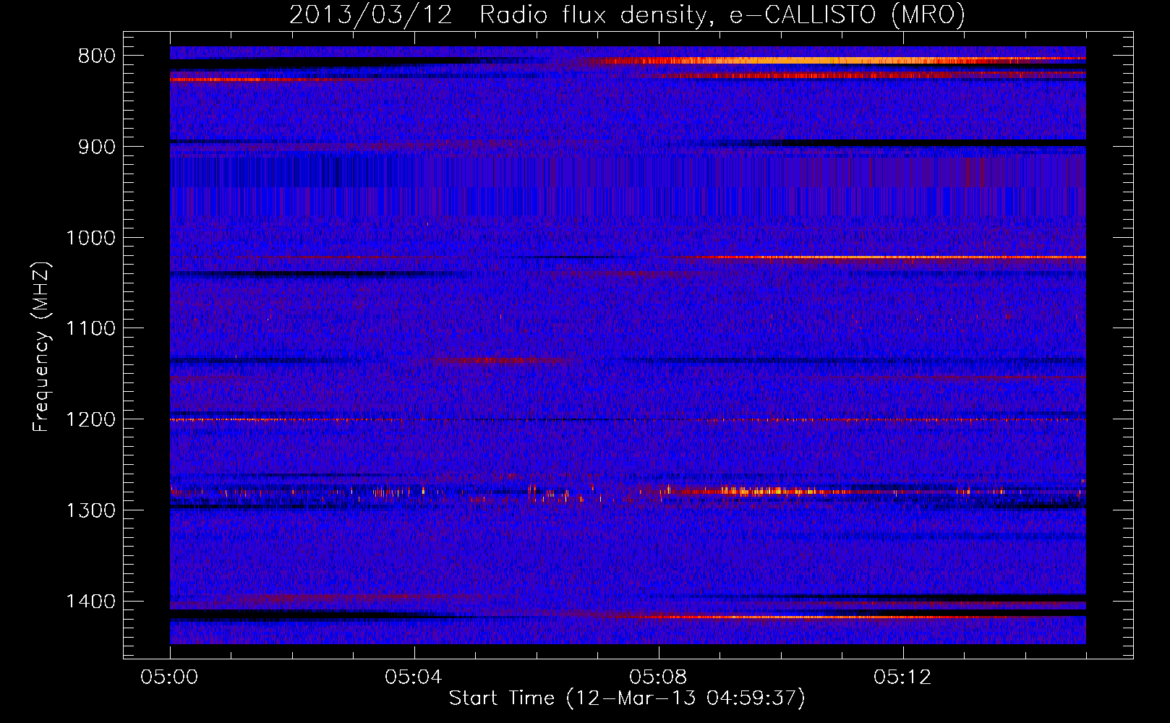Click the 1000 frequency tick label
Viewport: 1170px width, 723px height.
tap(90, 238)
